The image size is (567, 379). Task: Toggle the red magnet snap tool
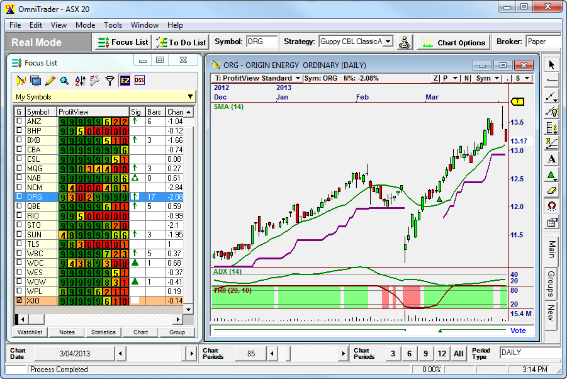point(551,206)
